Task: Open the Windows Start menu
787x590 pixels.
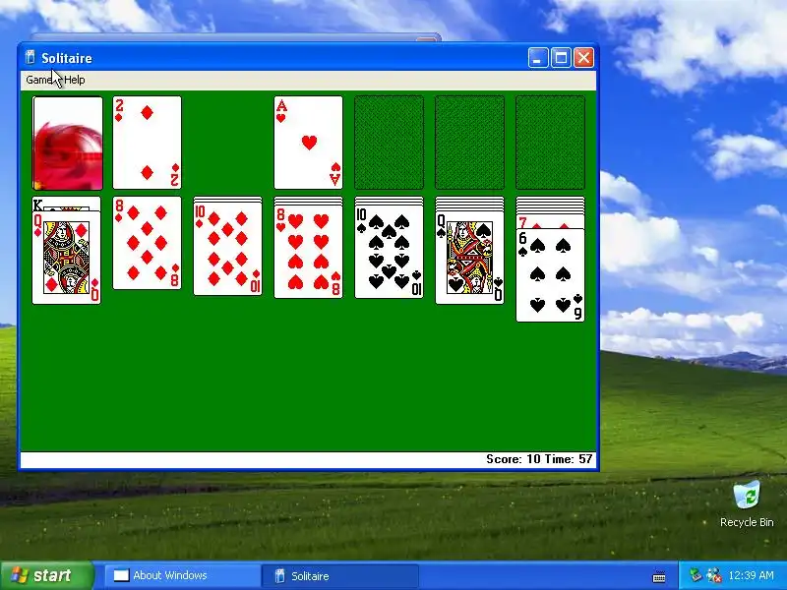Action: click(x=46, y=575)
